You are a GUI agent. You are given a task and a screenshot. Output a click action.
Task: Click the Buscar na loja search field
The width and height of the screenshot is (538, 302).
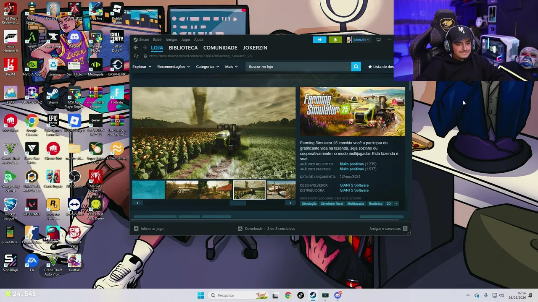(298, 67)
